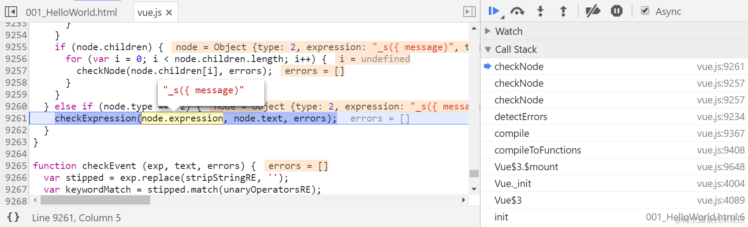This screenshot has width=748, height=227.
Task: Select checkNode frame at vue.js:9261
Action: click(614, 66)
